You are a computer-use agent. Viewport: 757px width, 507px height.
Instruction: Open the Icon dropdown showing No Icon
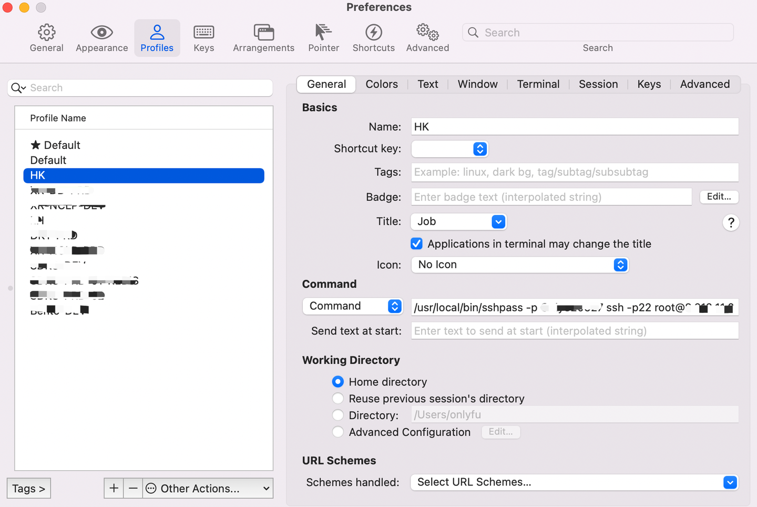point(620,265)
